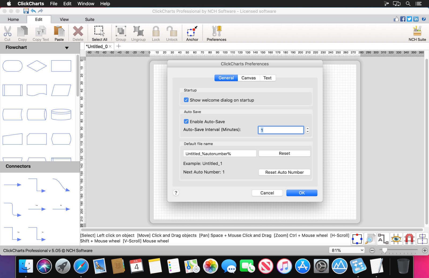The width and height of the screenshot is (429, 278).
Task: Open the 81% zoom level dropdown
Action: (347, 250)
